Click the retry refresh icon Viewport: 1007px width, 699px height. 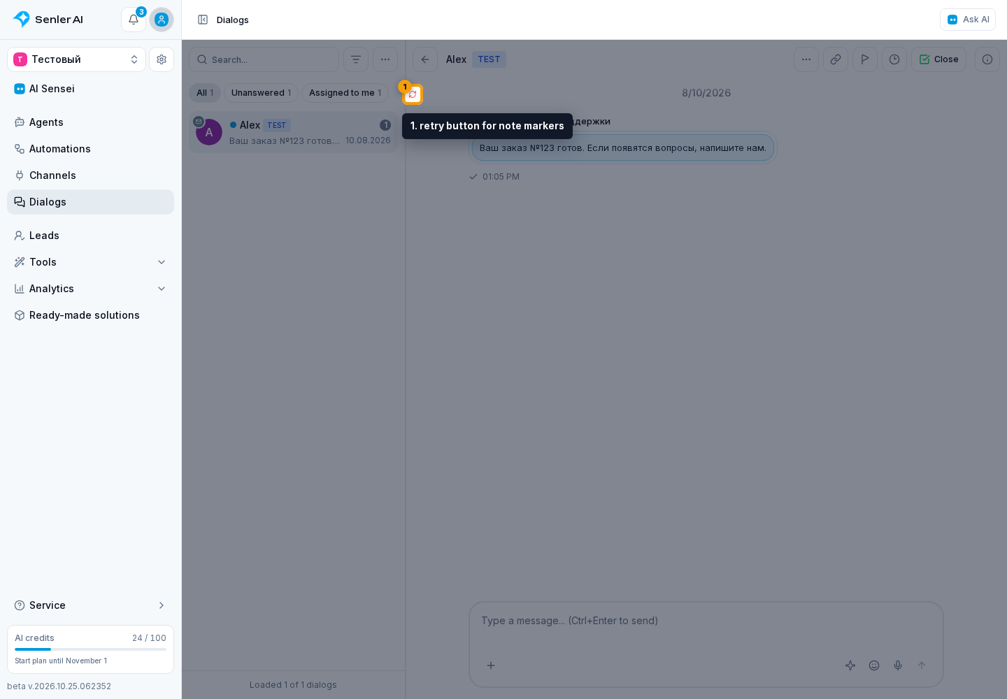413,94
